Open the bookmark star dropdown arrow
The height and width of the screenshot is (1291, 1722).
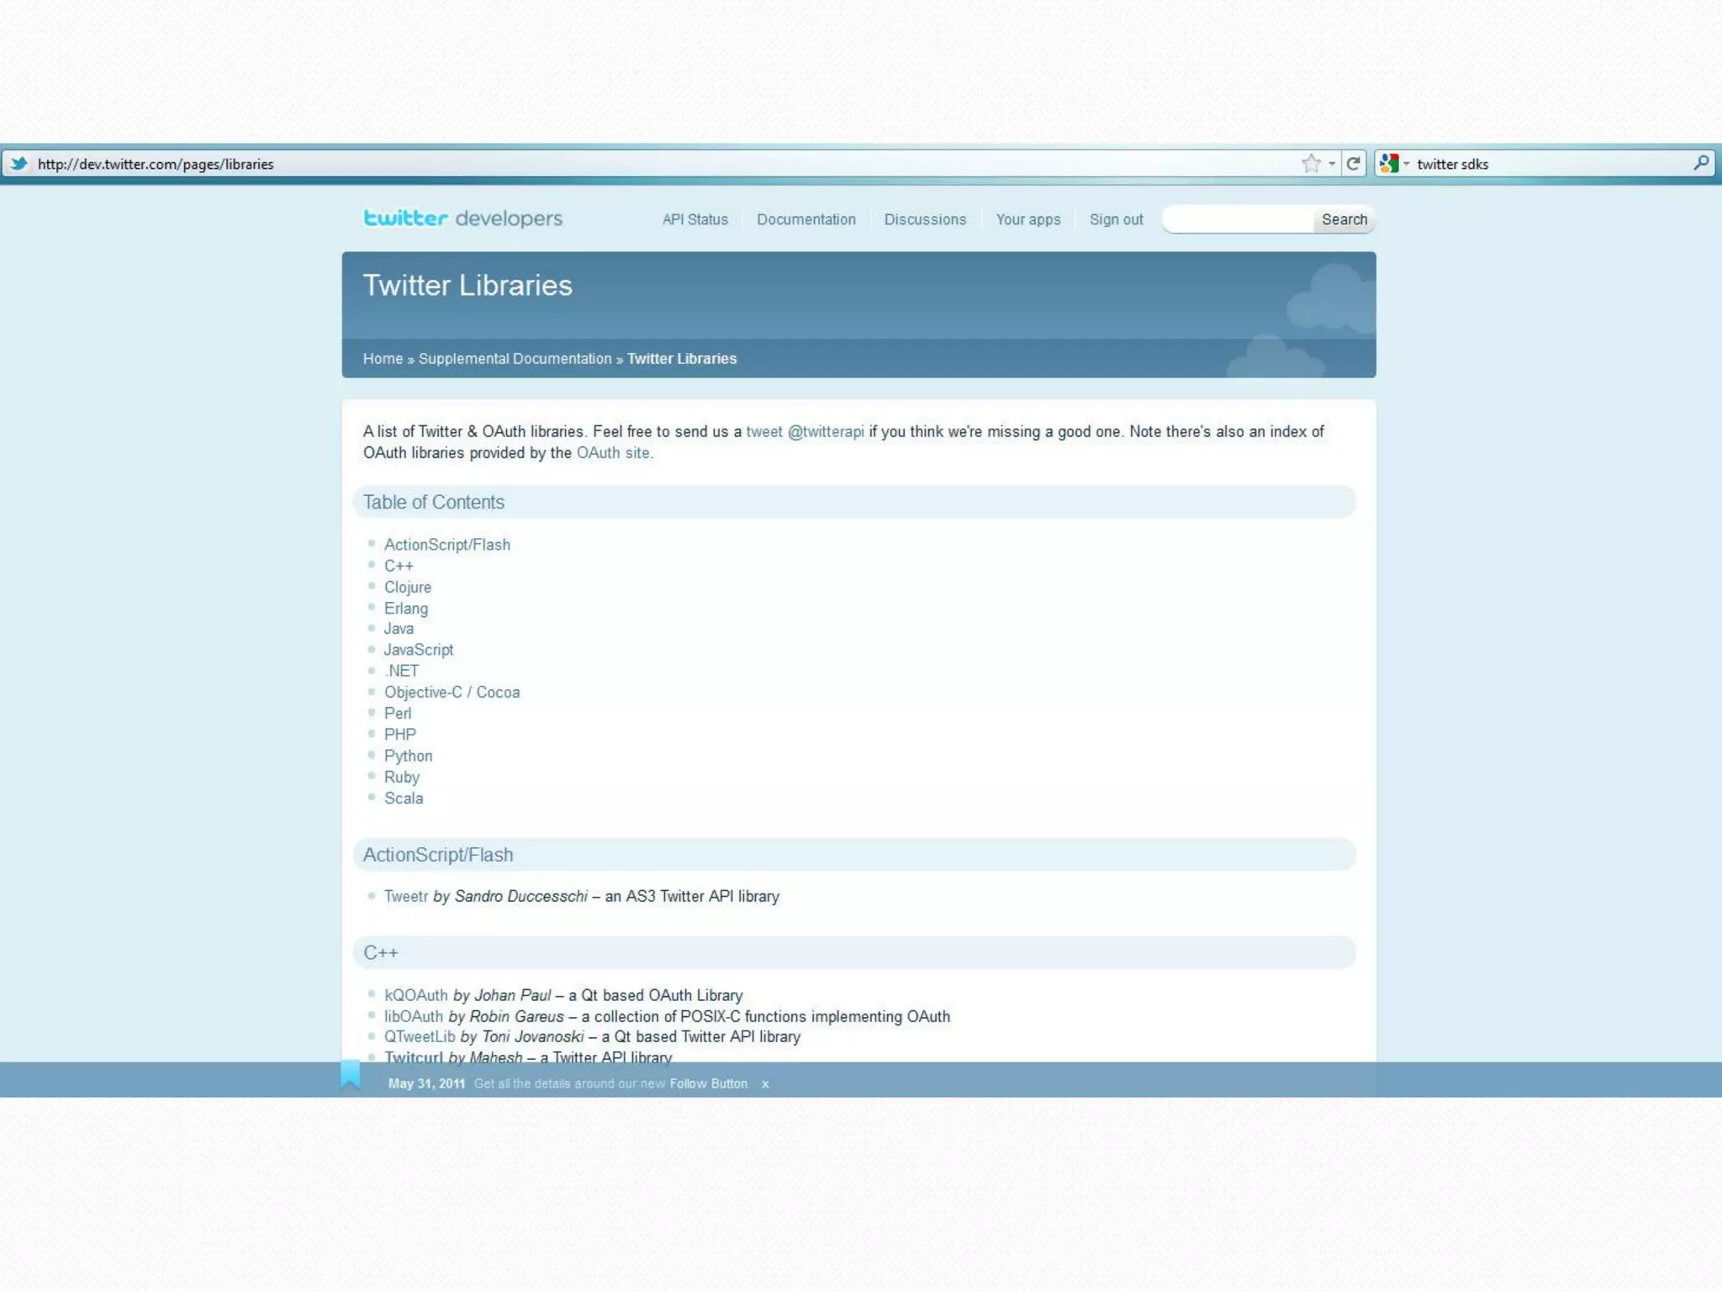pos(1332,164)
